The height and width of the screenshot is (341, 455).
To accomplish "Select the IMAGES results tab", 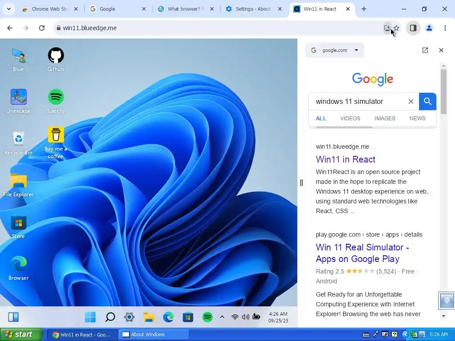I will (385, 118).
